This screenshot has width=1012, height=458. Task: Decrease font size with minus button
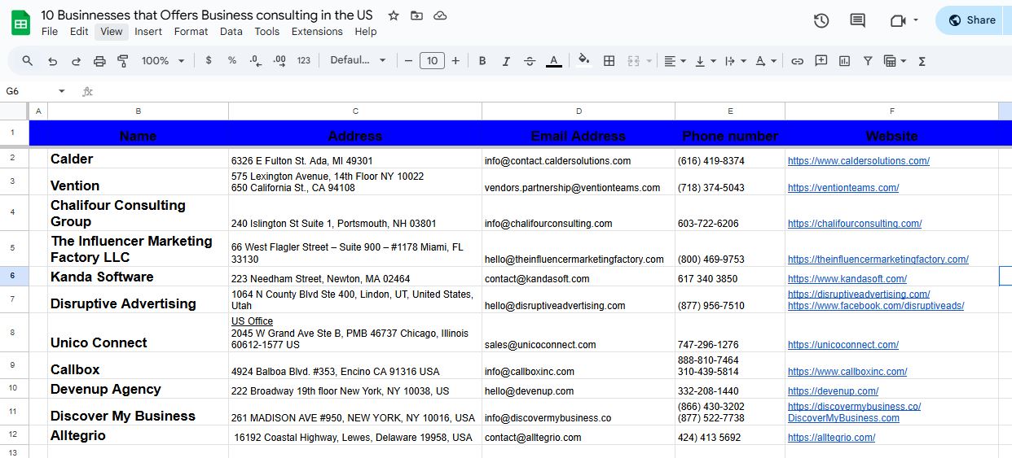[x=408, y=61]
